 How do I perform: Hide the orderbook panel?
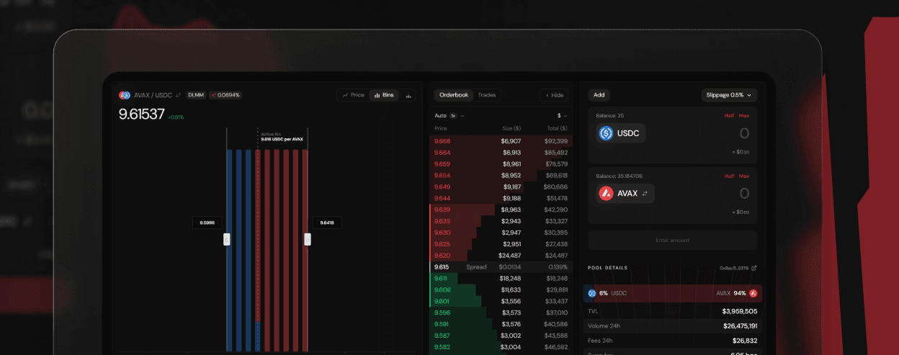554,95
